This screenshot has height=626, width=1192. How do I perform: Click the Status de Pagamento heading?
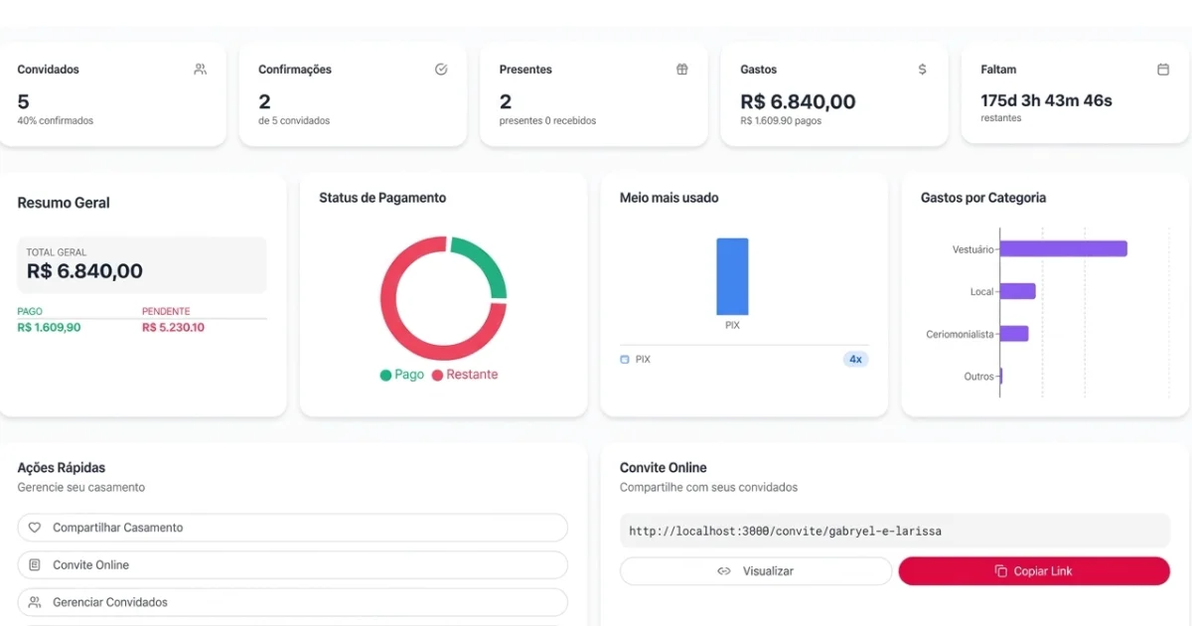382,198
